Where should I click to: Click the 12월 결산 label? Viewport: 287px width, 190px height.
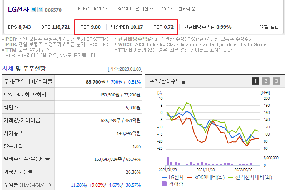(269, 27)
